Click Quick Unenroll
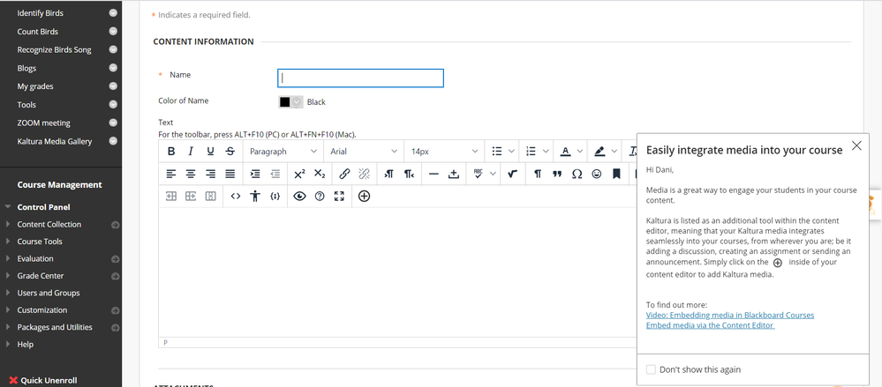The height and width of the screenshot is (387, 882). coord(49,380)
